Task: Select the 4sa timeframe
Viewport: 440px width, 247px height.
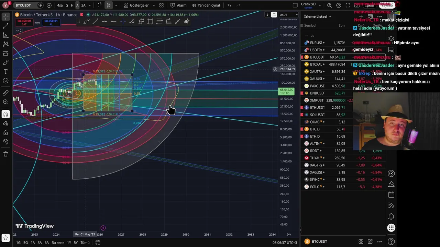Action: click(x=60, y=5)
